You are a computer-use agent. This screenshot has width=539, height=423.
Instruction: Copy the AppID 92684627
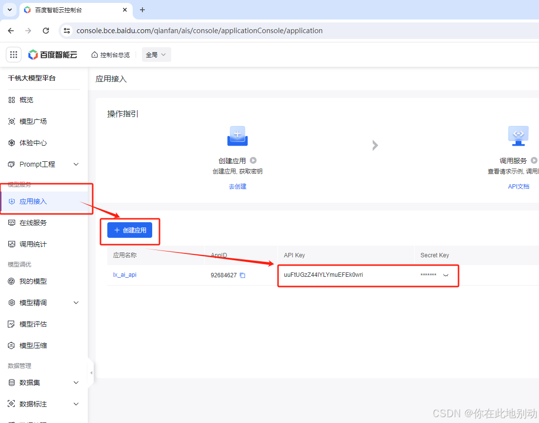tap(242, 275)
